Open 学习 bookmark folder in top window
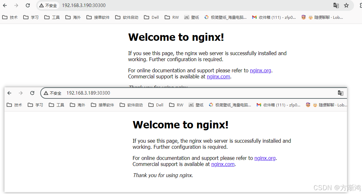Image resolution: width=362 pixels, height=194 pixels. click(x=31, y=17)
